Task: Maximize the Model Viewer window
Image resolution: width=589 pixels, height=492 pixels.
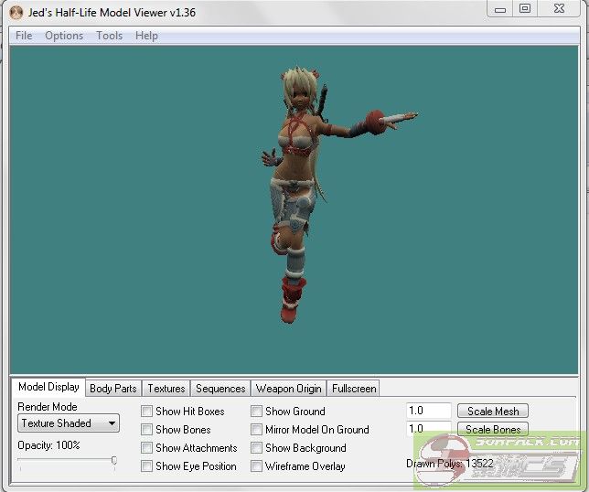Action: 525,8
